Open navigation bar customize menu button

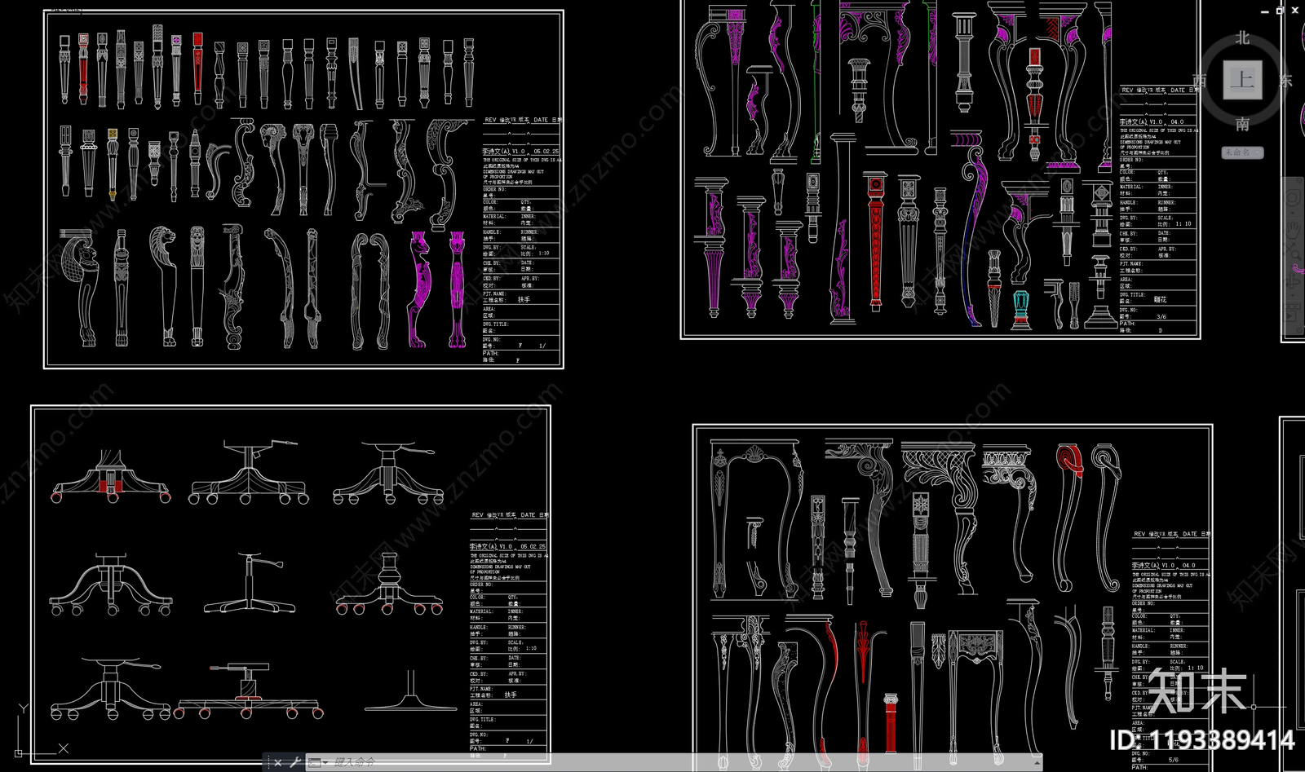pyautogui.click(x=1299, y=330)
